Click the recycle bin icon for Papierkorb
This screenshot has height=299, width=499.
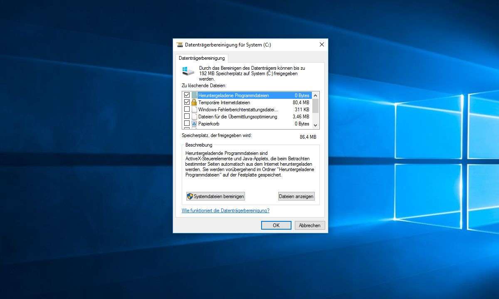pyautogui.click(x=194, y=123)
